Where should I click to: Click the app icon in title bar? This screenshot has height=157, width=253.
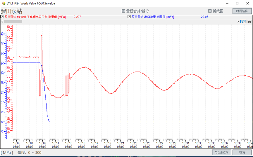point(4,3)
